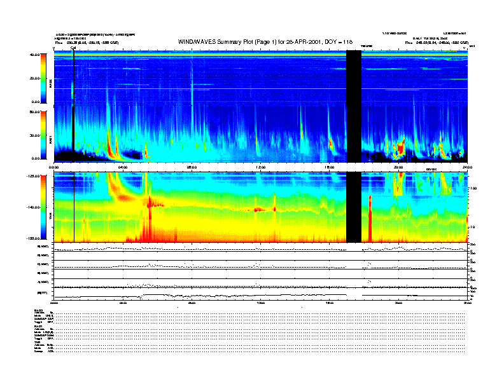The image size is (504, 389).
Task: Click the RAD1 color scale bar
Action: point(43,135)
